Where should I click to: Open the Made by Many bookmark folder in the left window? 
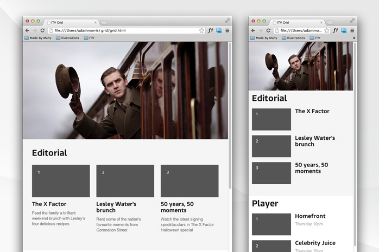pos(38,38)
